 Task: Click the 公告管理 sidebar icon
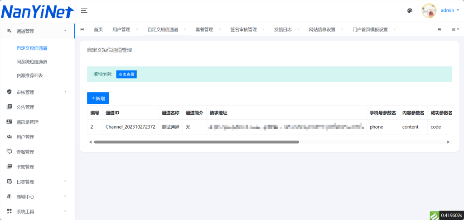(x=9, y=107)
